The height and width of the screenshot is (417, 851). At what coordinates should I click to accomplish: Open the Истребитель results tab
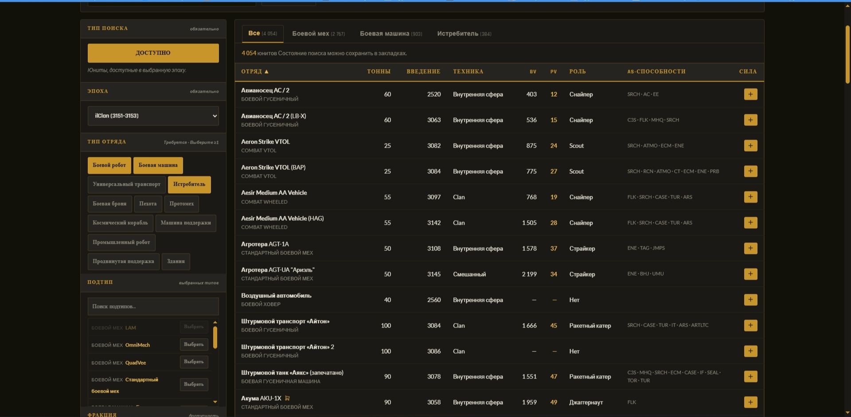pyautogui.click(x=464, y=34)
